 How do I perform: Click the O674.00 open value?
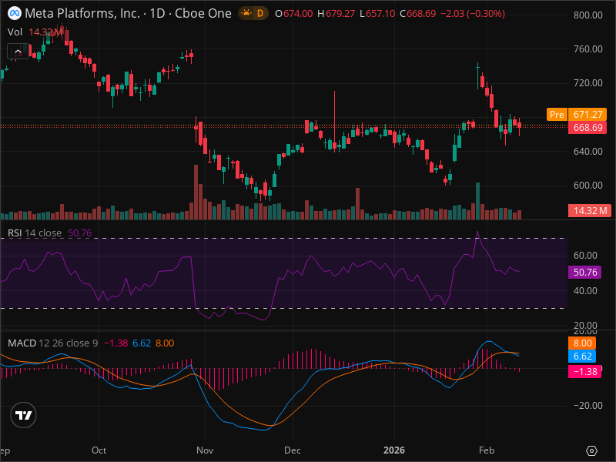[x=294, y=14]
